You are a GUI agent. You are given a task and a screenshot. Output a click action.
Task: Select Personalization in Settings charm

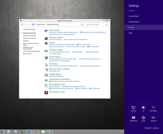[134, 22]
